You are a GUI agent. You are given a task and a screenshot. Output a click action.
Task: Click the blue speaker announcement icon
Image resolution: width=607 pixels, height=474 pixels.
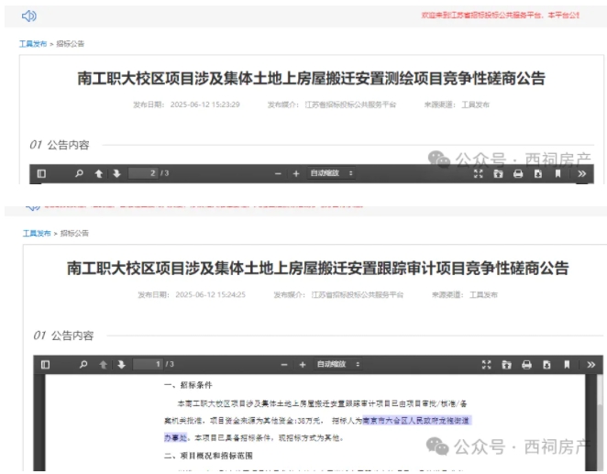click(x=29, y=16)
